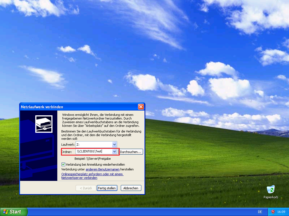Click the red security shield tray icon
This screenshot has width=289, height=216.
point(273,212)
